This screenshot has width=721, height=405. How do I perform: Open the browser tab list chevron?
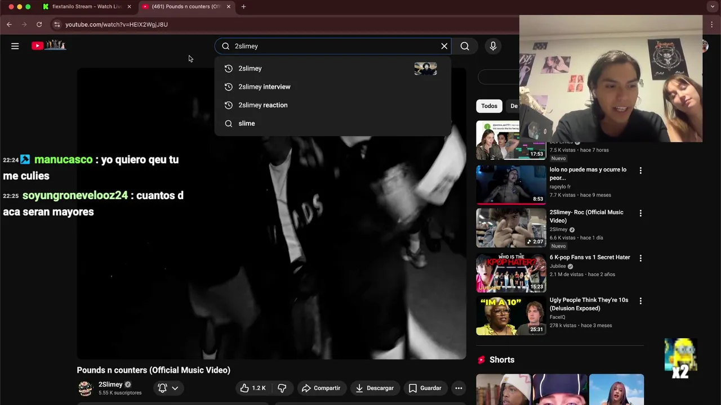coord(712,7)
